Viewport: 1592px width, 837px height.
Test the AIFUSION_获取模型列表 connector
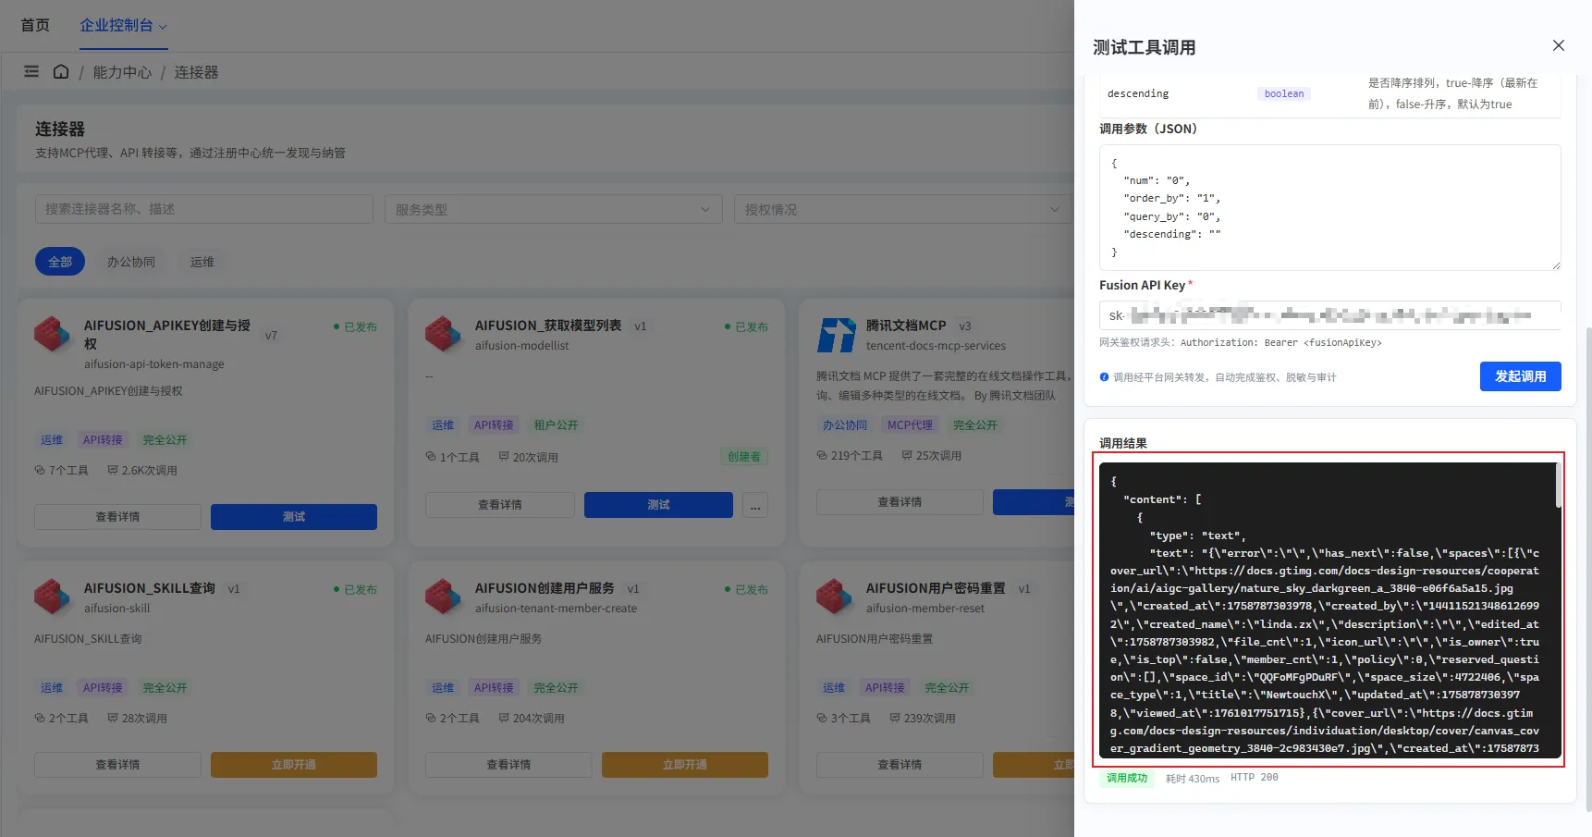(x=658, y=505)
